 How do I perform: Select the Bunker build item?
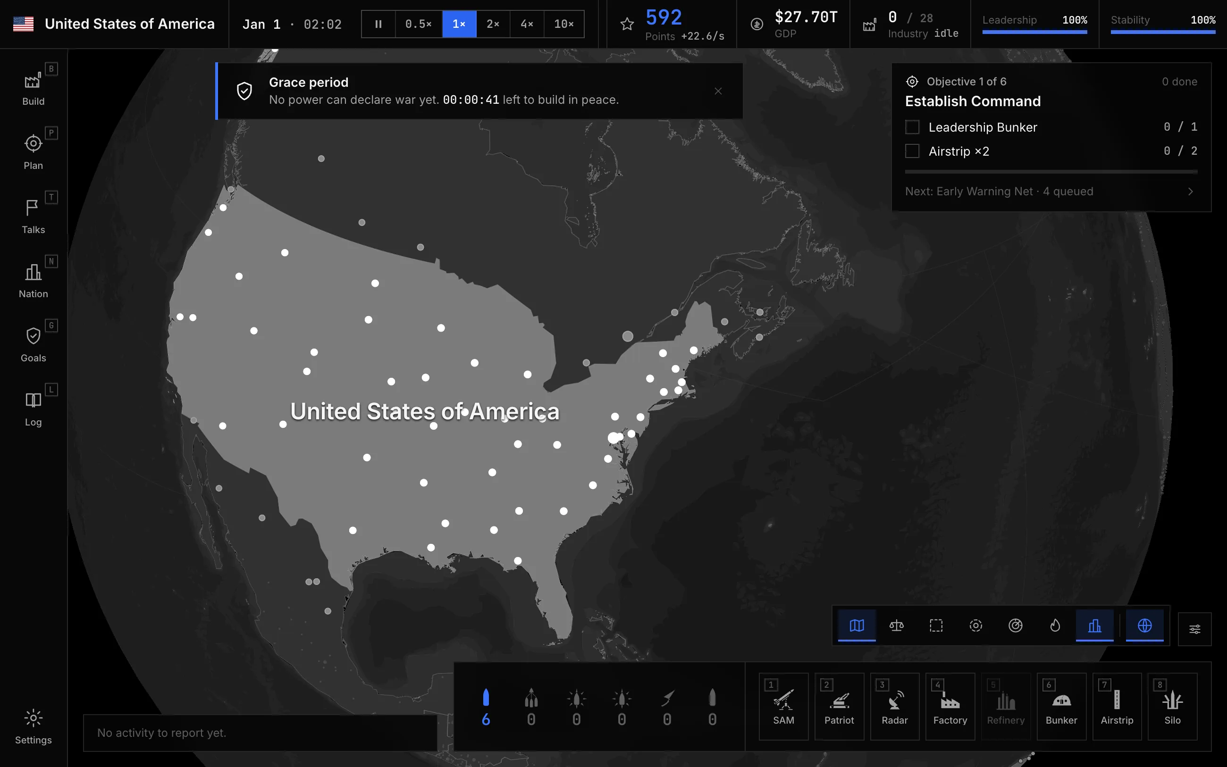tap(1061, 707)
